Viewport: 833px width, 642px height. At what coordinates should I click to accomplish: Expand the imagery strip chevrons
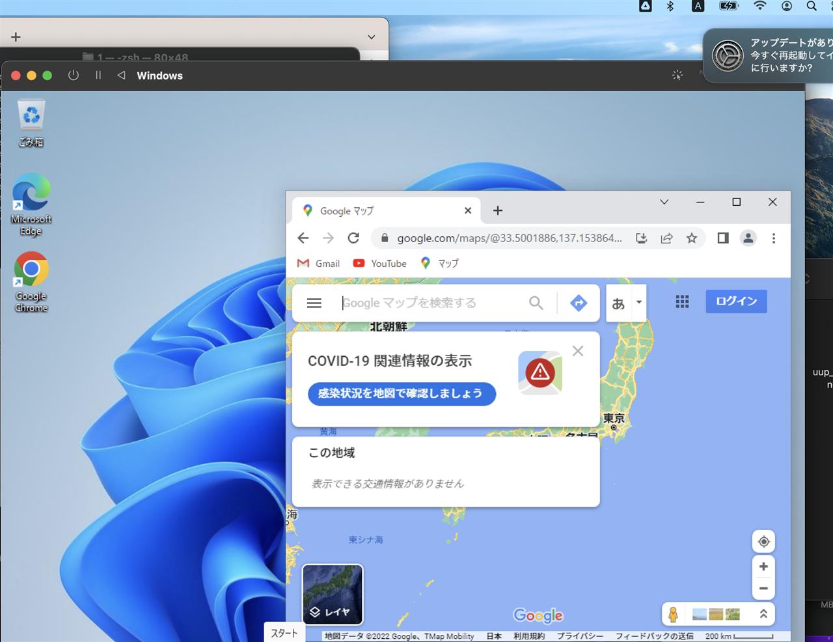pos(763,614)
